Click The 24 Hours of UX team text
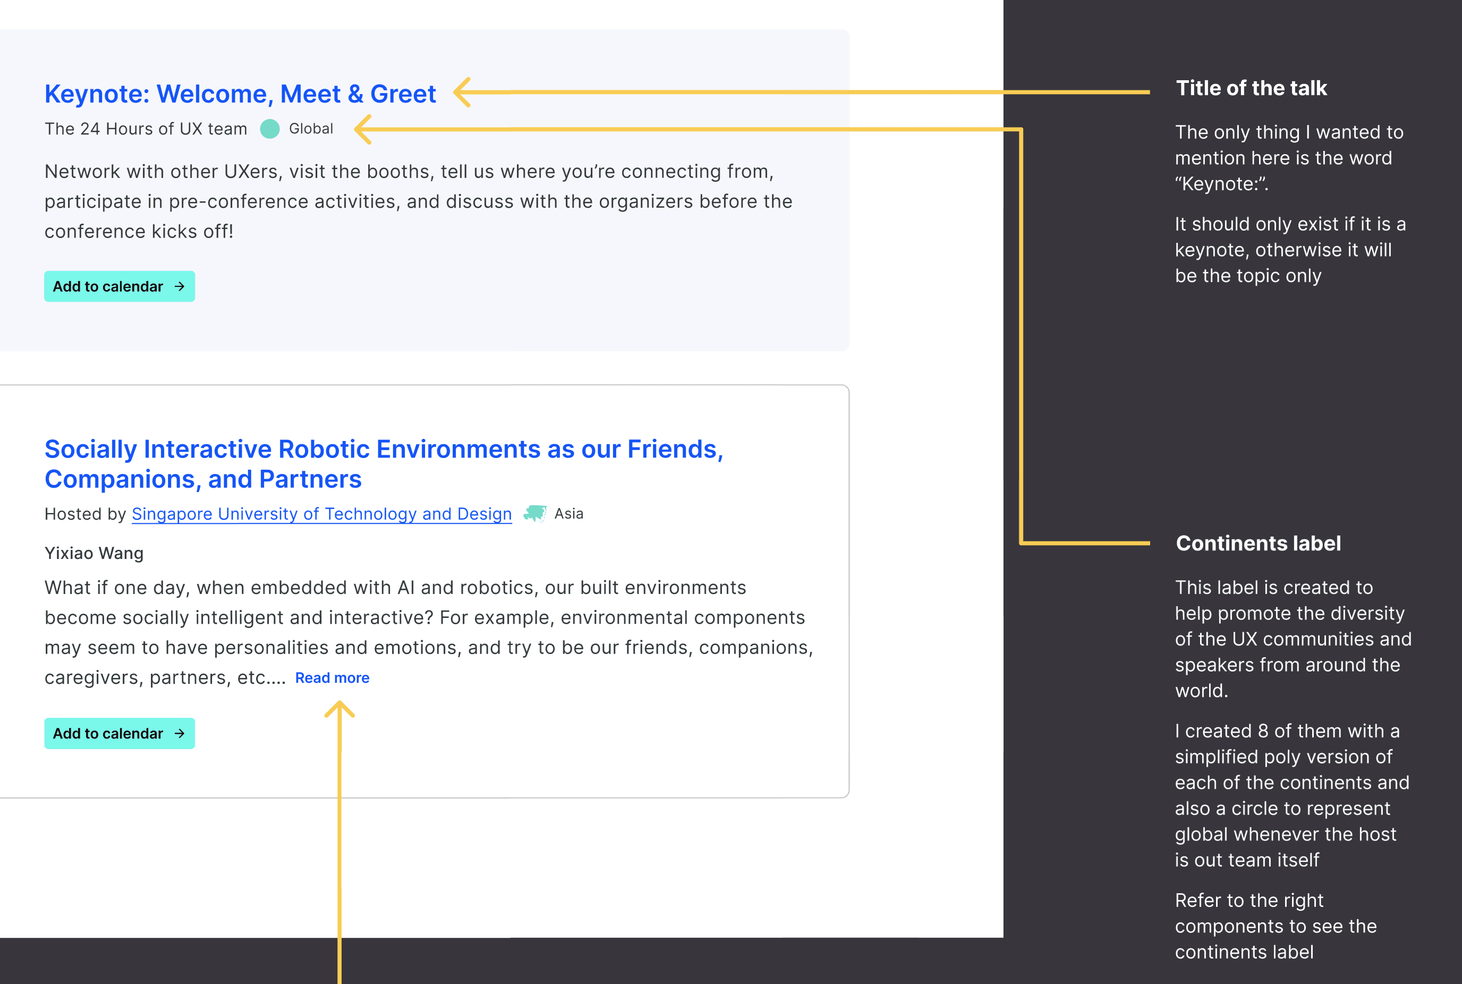The height and width of the screenshot is (984, 1462). pyautogui.click(x=146, y=129)
